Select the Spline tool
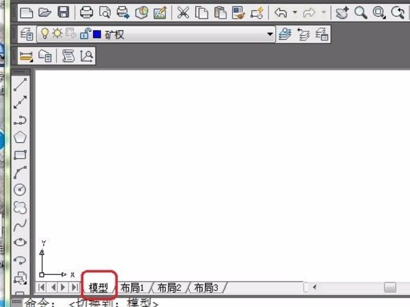Viewport: 410px width, 307px height. click(20, 225)
